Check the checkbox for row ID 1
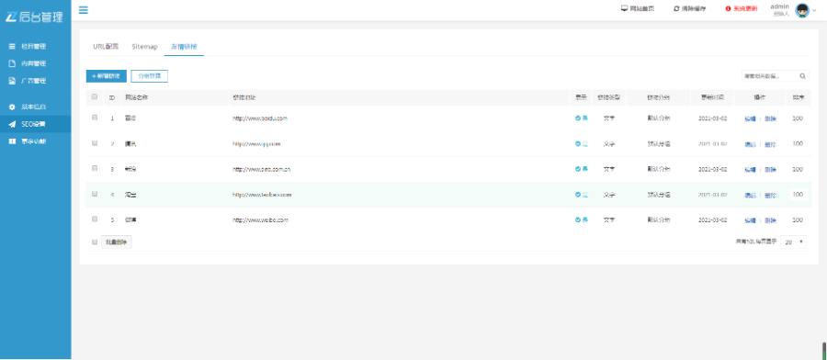The width and height of the screenshot is (827, 360). pos(95,118)
